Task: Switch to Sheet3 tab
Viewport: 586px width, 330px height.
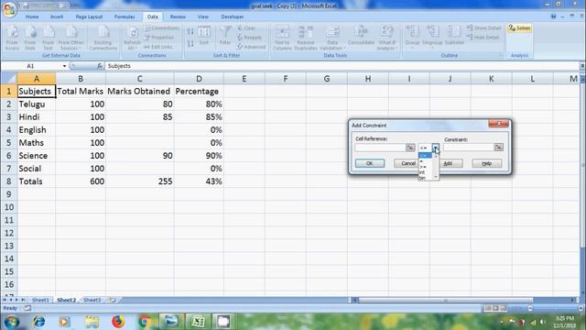Action: coord(92,300)
